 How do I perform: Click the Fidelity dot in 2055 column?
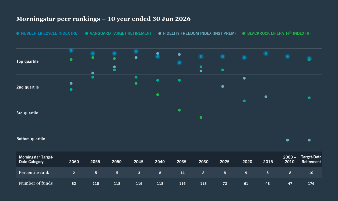pos(93,73)
